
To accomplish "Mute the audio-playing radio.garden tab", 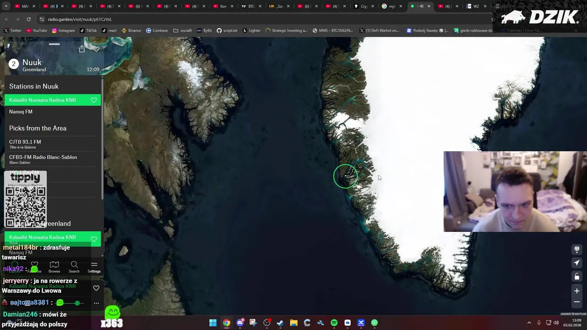I will [x=421, y=6].
